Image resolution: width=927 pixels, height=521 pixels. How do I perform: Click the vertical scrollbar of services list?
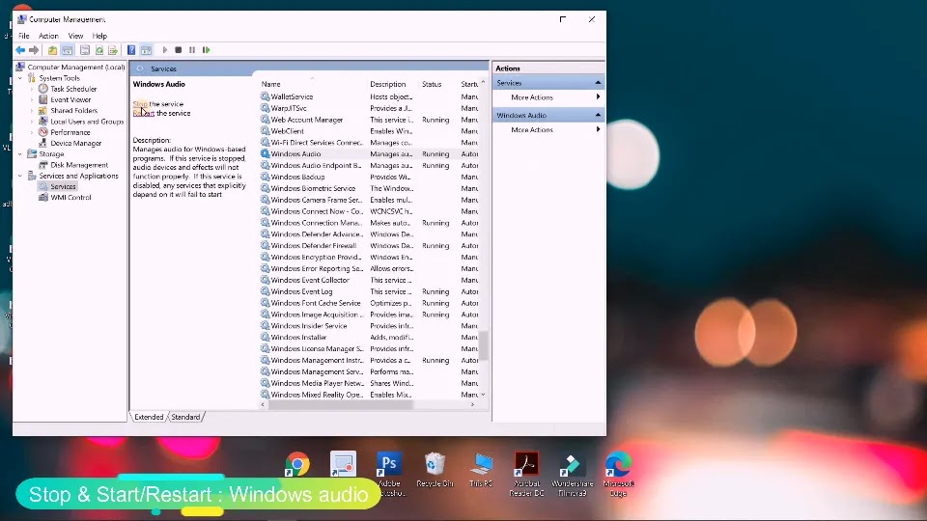pos(483,345)
